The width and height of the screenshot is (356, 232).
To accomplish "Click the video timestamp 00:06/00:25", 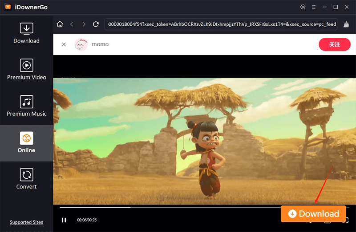I will (87, 220).
